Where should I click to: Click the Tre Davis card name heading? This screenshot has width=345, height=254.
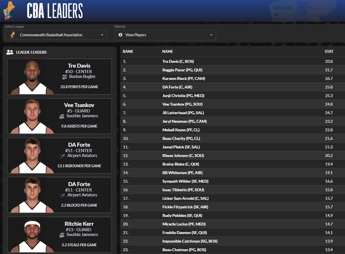pos(79,66)
